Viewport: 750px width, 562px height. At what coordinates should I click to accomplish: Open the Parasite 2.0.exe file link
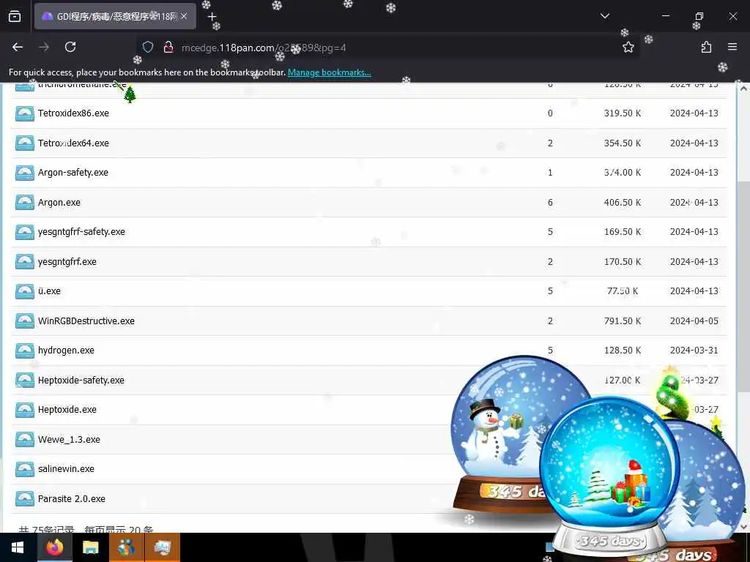tap(71, 498)
